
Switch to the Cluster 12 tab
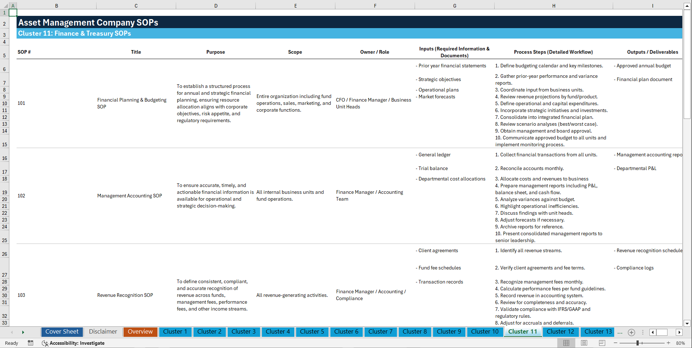click(x=561, y=331)
